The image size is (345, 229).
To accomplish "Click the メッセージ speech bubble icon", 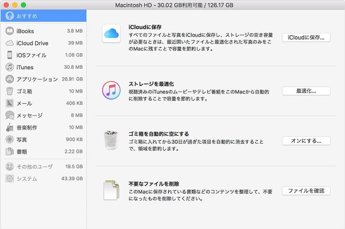I will click(x=9, y=115).
